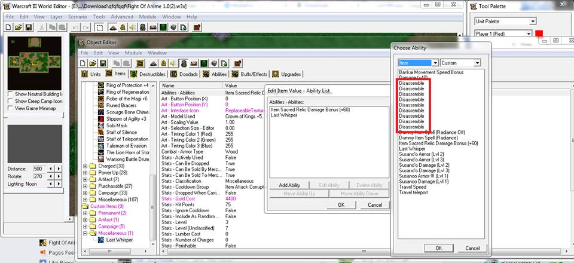Viewport: 574px width, 263px height.
Task: Select Travel teleport in Choose Ability list
Action: (413, 192)
